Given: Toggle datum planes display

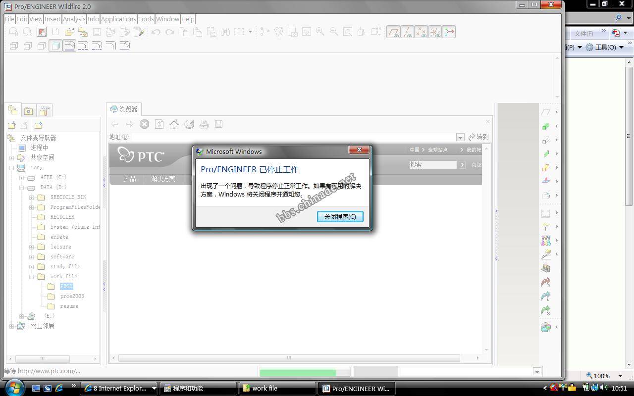Looking at the screenshot, I should pyautogui.click(x=393, y=32).
